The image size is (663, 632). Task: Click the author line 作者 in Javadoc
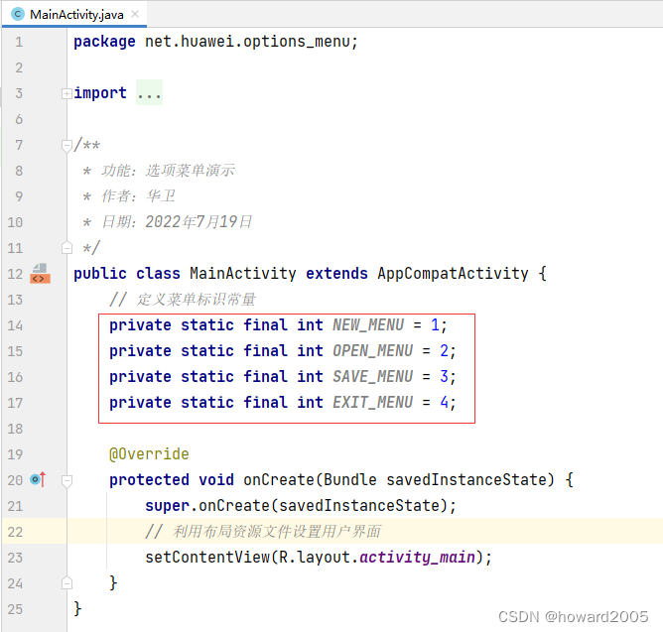[129, 196]
